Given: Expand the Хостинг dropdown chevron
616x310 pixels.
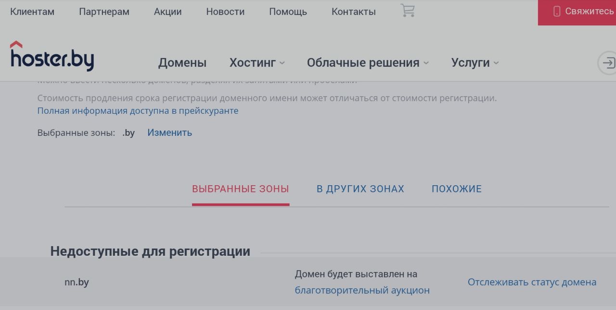Looking at the screenshot, I should pyautogui.click(x=282, y=63).
